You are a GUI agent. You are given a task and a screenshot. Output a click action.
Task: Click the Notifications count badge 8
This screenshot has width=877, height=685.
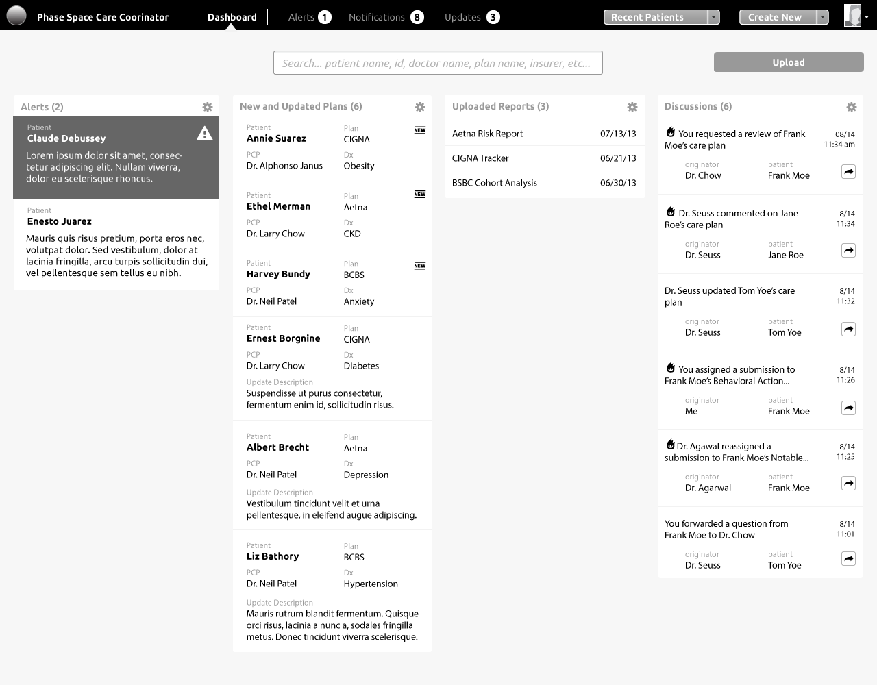coord(417,17)
